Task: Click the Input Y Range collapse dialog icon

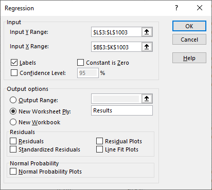Action: (147, 32)
